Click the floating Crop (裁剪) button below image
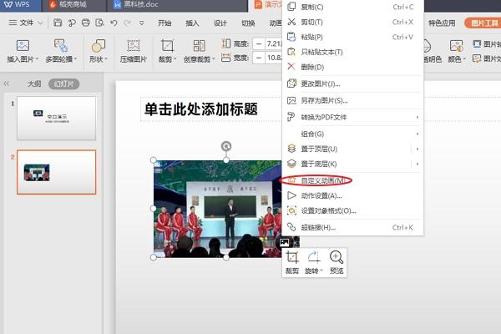Screen dimensions: 501x334 click(x=292, y=259)
